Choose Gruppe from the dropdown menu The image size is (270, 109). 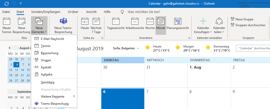(54, 60)
